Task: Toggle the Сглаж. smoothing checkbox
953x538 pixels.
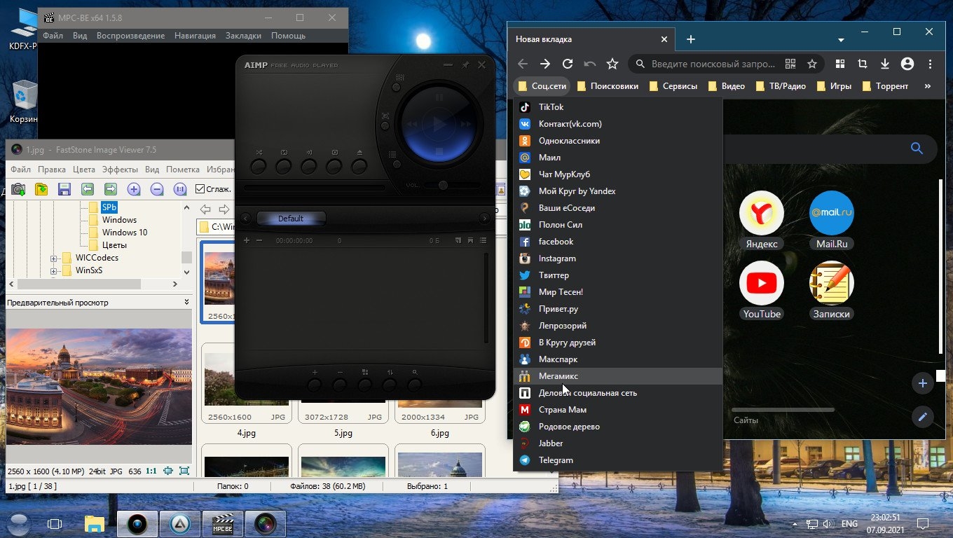Action: pyautogui.click(x=200, y=189)
